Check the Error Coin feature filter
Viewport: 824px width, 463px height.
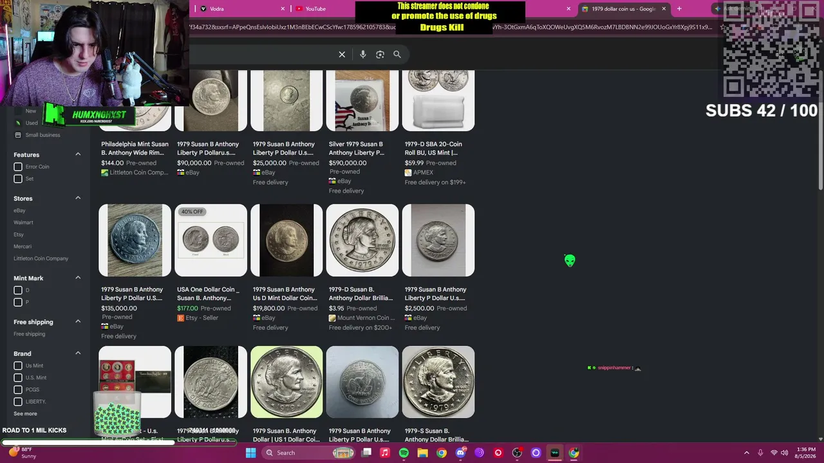pyautogui.click(x=18, y=167)
